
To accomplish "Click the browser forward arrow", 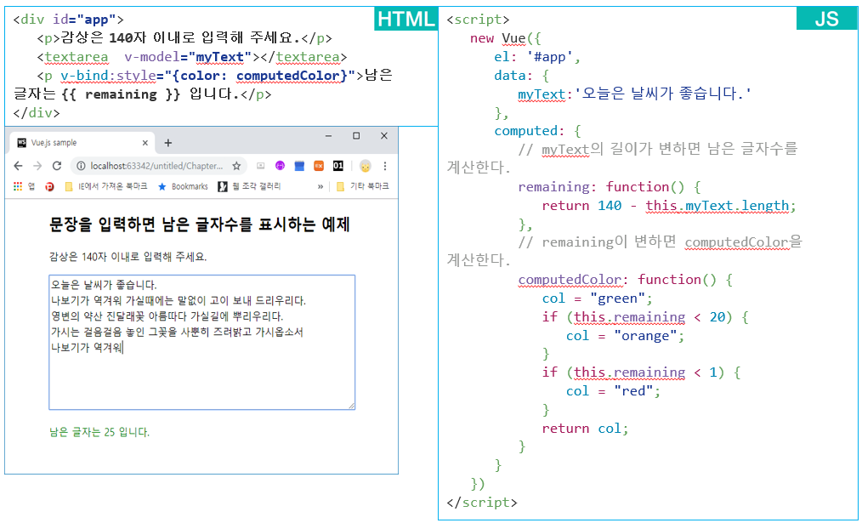I will coord(37,166).
